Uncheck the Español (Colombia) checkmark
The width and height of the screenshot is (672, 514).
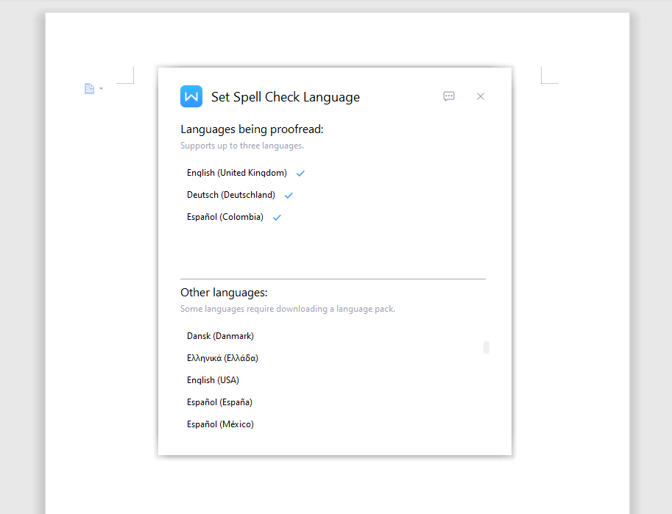click(x=277, y=218)
